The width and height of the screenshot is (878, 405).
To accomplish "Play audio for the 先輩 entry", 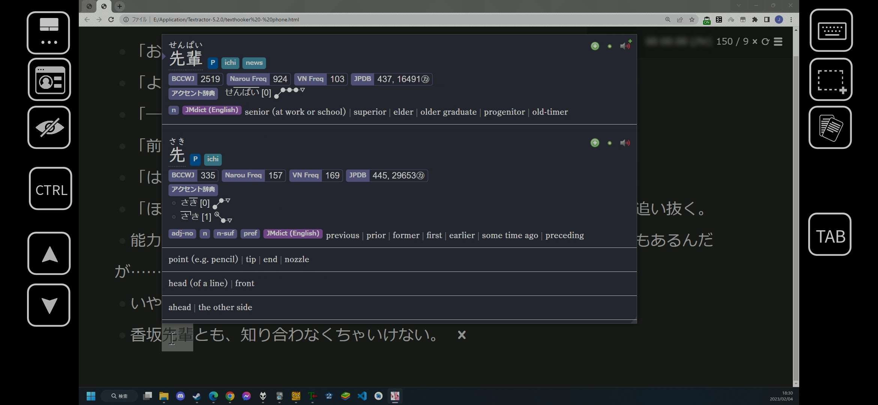I will (x=625, y=45).
